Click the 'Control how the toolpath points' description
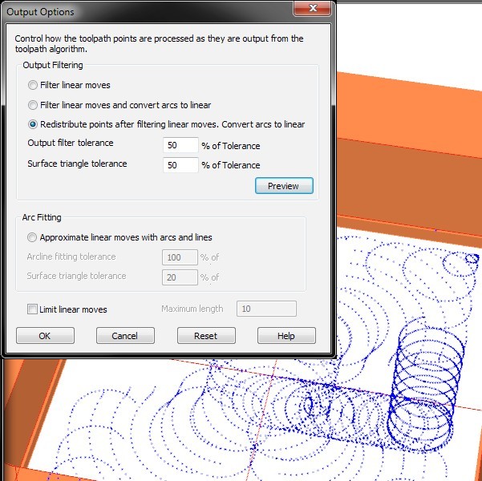This screenshot has width=482, height=481. pyautogui.click(x=159, y=43)
